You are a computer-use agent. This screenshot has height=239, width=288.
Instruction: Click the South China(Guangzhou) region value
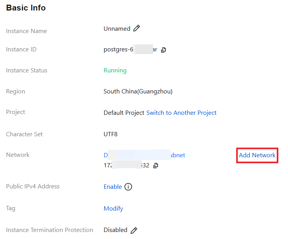(138, 91)
